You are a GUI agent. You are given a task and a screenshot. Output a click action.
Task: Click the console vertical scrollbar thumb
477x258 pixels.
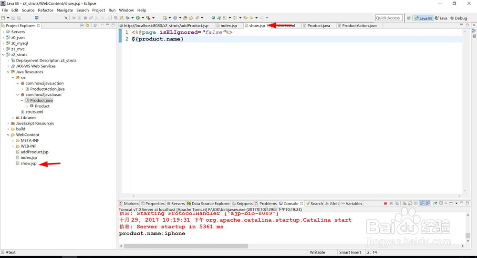468,236
